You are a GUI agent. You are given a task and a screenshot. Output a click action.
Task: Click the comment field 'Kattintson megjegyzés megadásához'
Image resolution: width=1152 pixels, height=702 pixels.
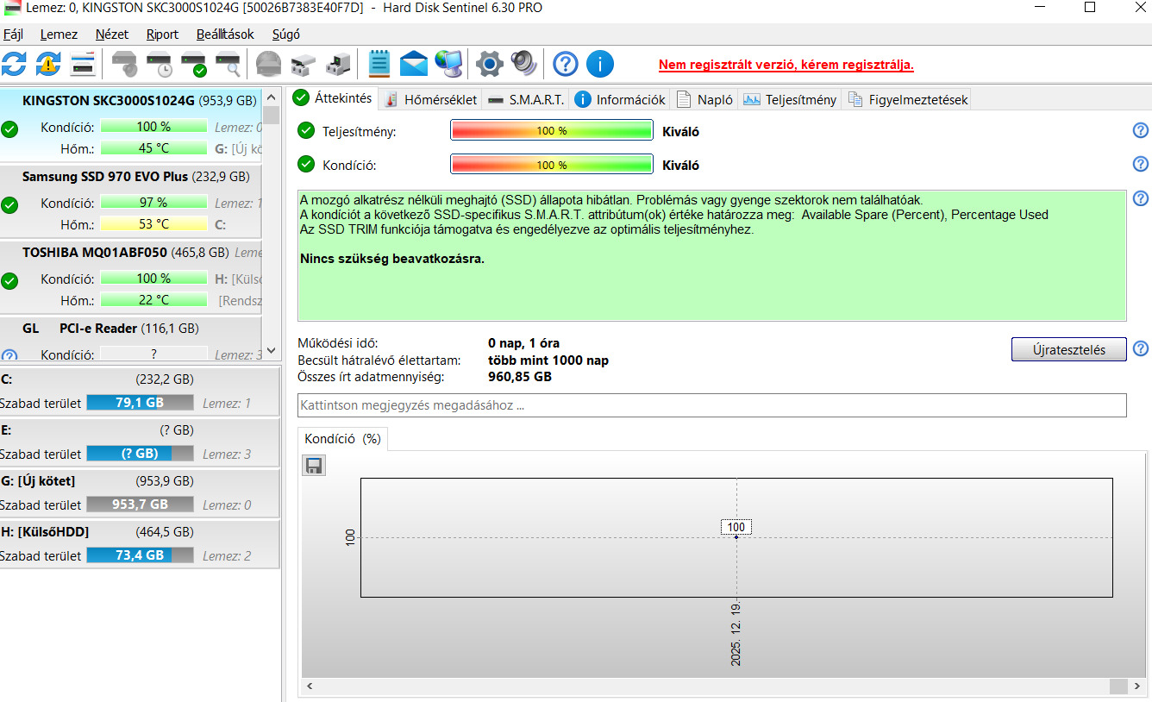coord(711,404)
